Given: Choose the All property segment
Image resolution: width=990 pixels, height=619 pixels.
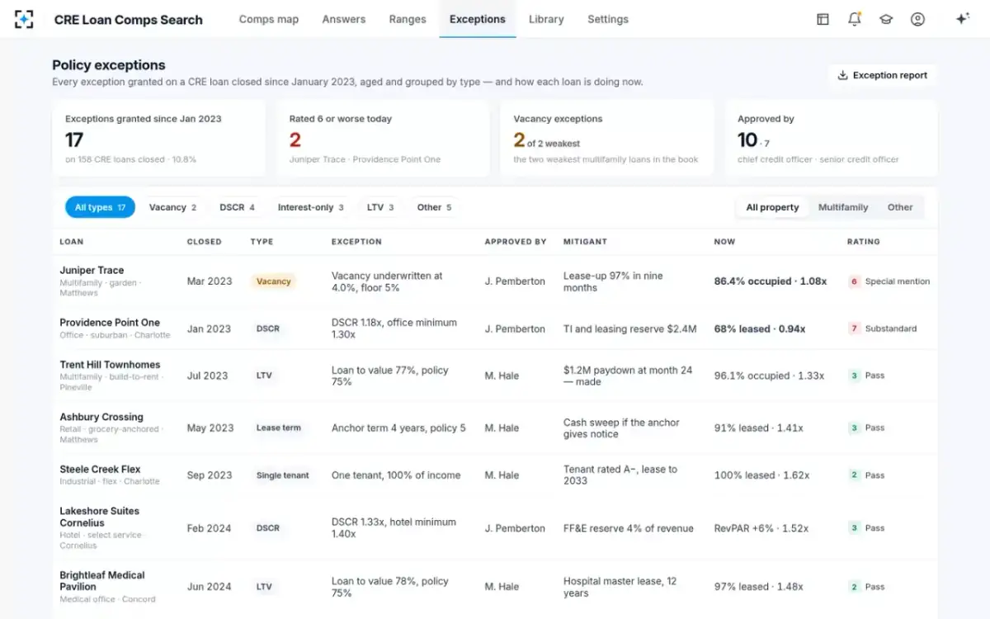Looking at the screenshot, I should pyautogui.click(x=772, y=207).
